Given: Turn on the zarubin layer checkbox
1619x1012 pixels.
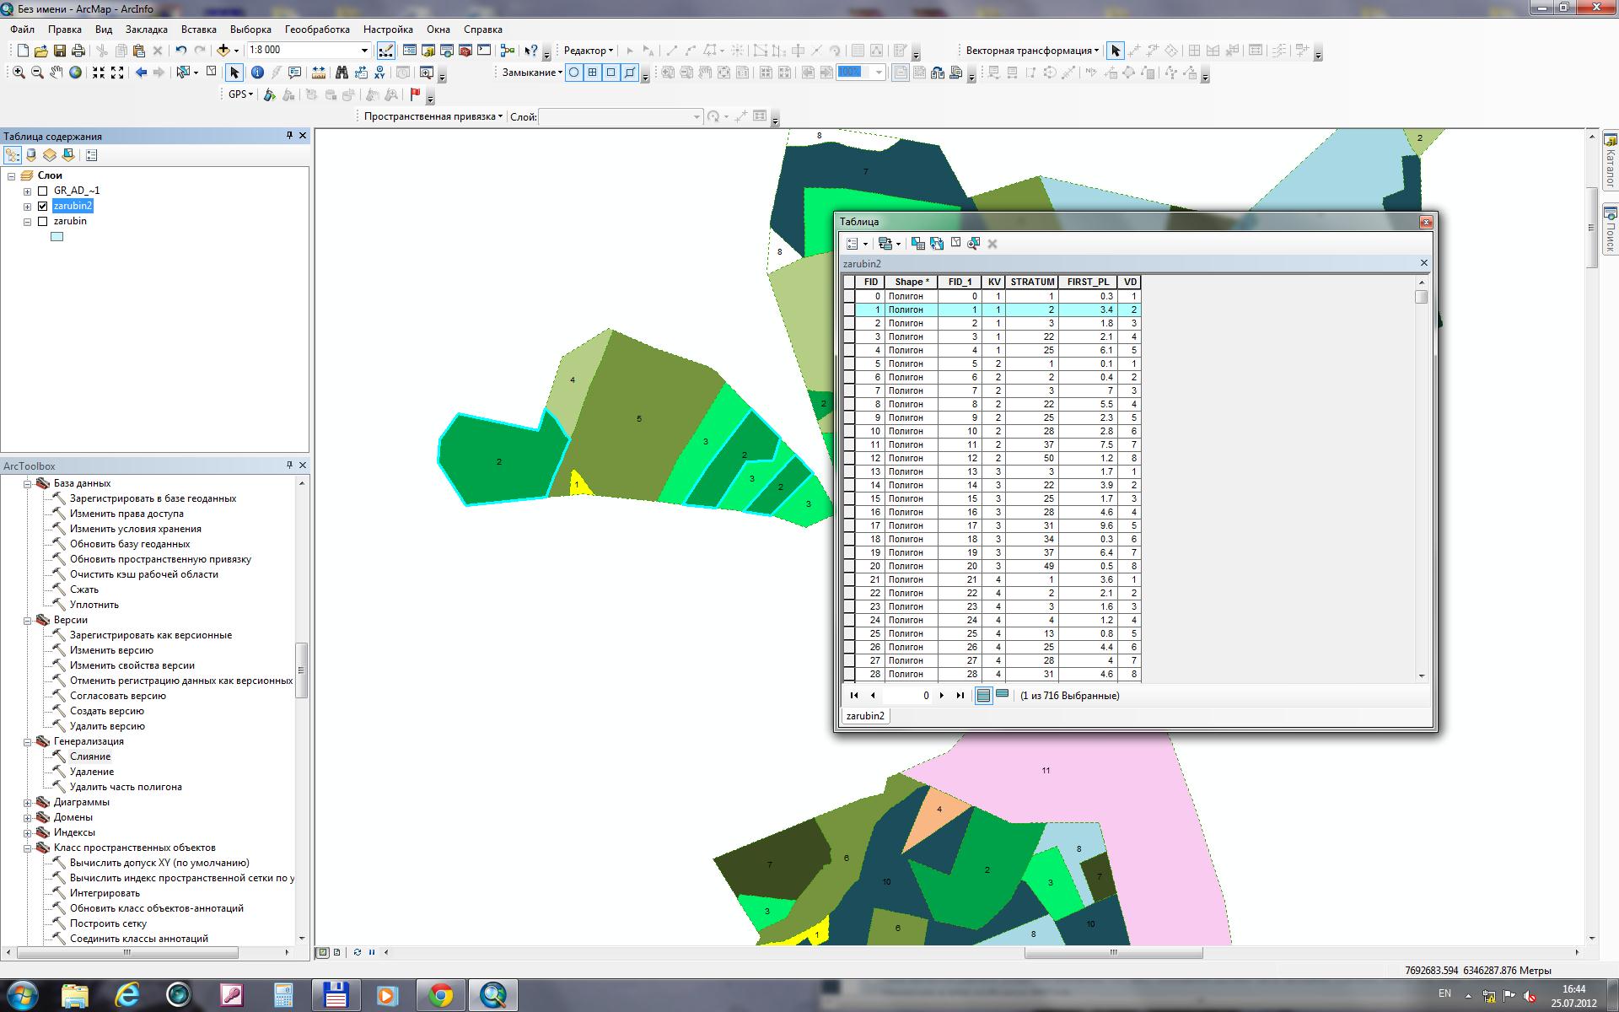Looking at the screenshot, I should [x=43, y=221].
